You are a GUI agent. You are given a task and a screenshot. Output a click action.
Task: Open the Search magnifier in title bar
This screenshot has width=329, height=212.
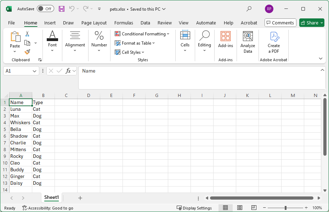pos(249,9)
